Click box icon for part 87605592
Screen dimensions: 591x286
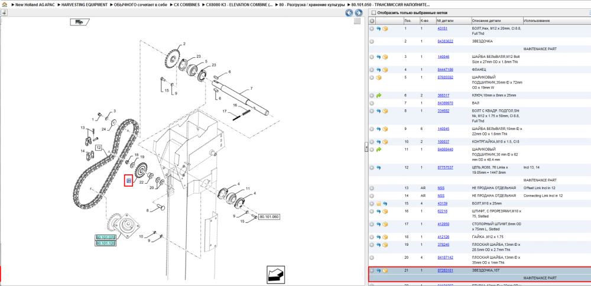379,77
